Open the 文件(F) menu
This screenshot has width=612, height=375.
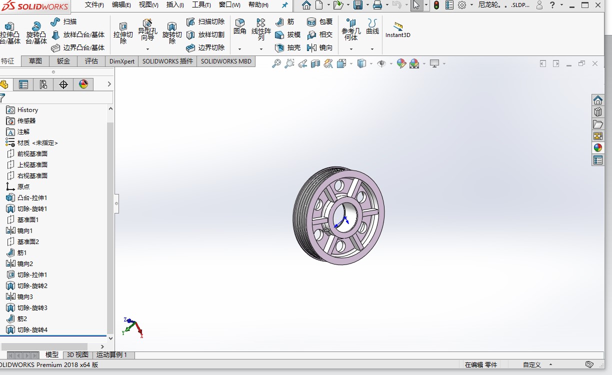pyautogui.click(x=94, y=5)
